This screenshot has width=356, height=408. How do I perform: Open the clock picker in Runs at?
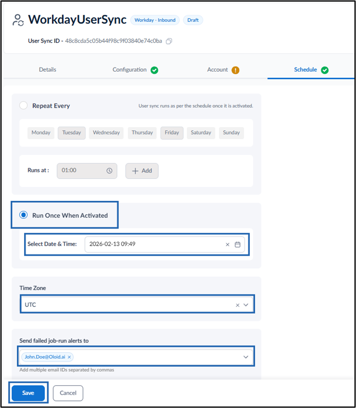point(109,171)
